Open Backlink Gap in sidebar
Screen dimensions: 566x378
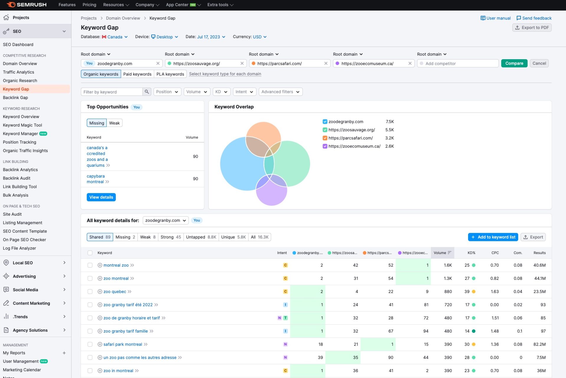click(15, 98)
